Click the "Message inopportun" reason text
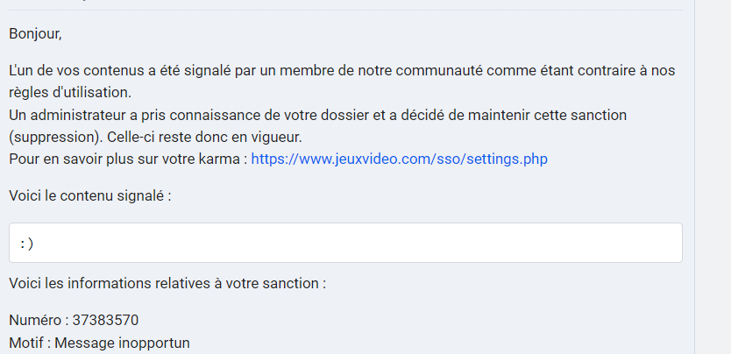The width and height of the screenshot is (731, 354). [x=122, y=343]
